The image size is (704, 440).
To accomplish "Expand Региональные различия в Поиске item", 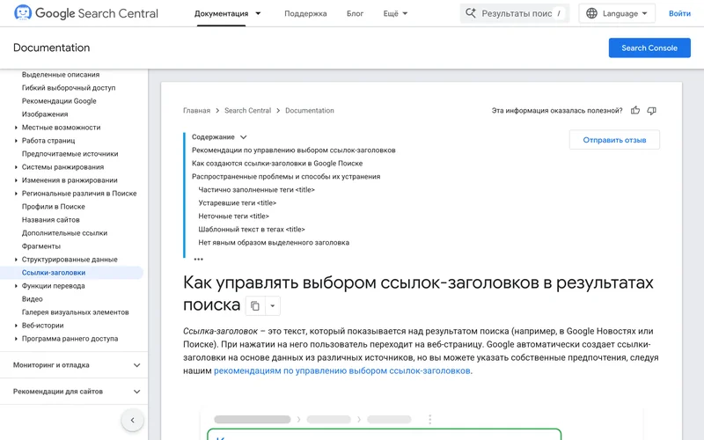I will [16, 194].
